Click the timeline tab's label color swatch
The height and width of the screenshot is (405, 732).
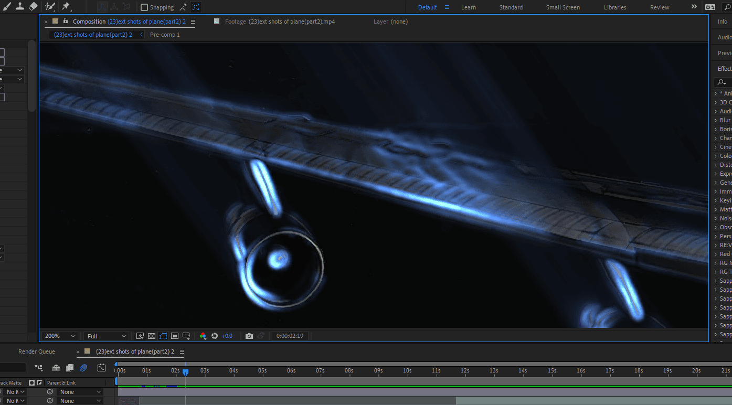point(87,351)
